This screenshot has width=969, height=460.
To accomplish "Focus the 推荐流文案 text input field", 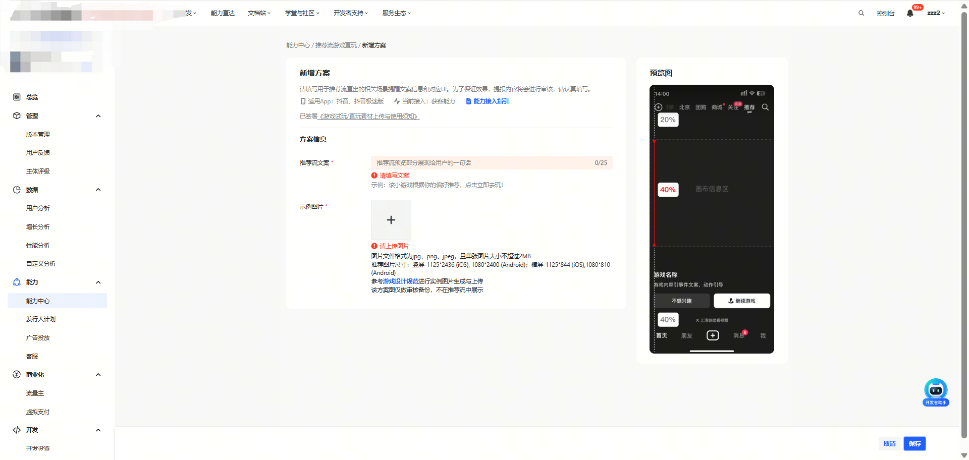I will [x=482, y=163].
